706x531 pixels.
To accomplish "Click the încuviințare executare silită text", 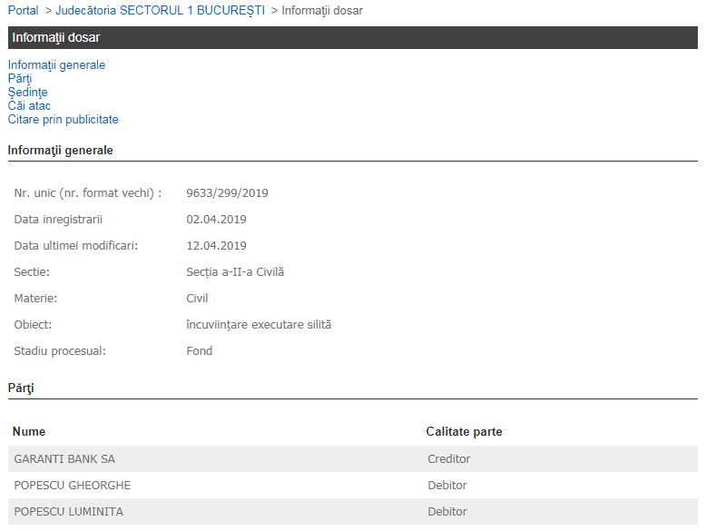I will click(259, 325).
